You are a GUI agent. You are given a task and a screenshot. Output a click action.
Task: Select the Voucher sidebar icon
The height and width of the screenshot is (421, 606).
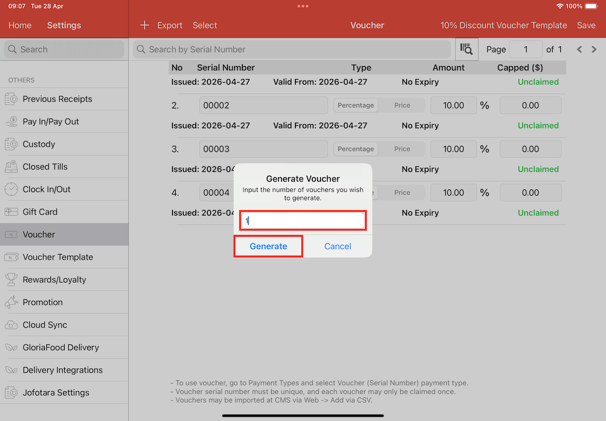[11, 235]
